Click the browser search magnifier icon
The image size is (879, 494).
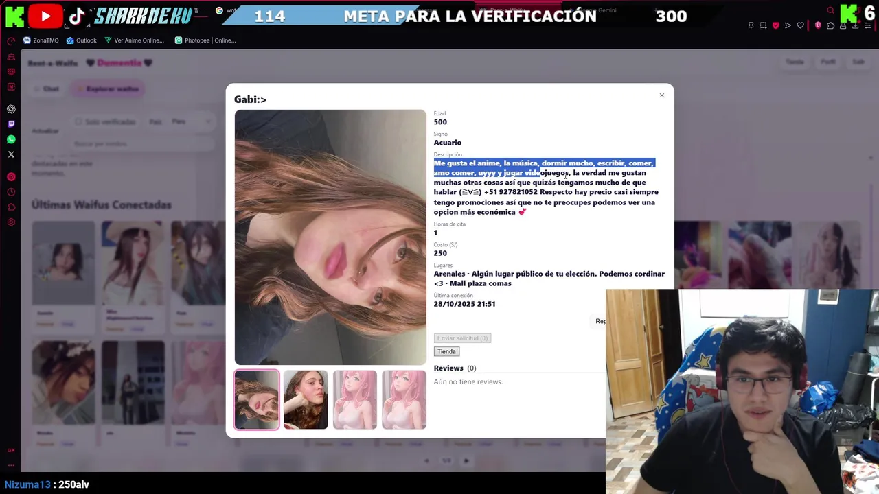point(830,10)
